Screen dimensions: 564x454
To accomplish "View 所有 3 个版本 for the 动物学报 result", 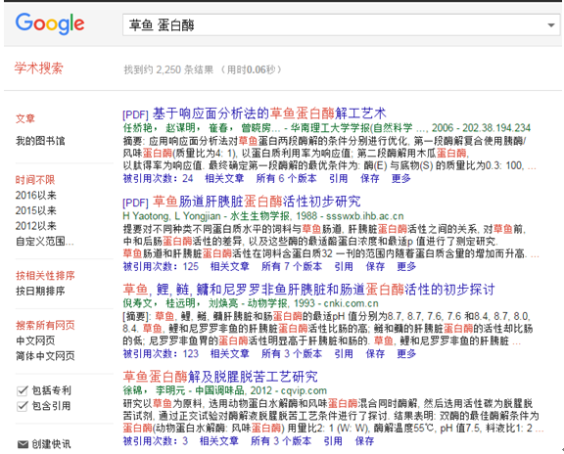I will (x=292, y=354).
